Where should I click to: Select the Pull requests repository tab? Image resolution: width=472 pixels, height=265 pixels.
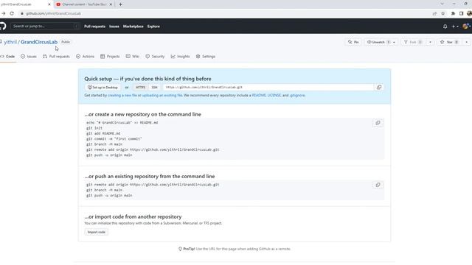click(x=56, y=57)
